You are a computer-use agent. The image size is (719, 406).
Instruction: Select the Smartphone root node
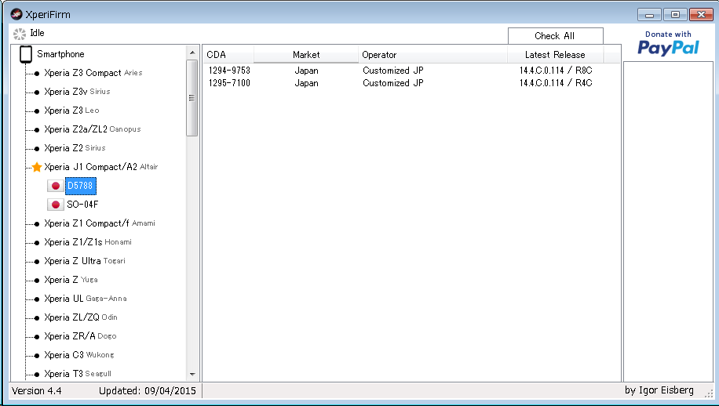(x=60, y=54)
